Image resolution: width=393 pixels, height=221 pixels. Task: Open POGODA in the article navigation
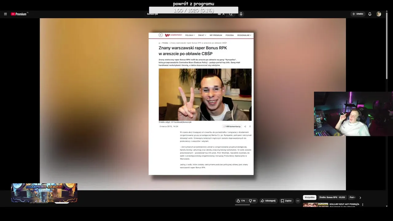coord(230,35)
